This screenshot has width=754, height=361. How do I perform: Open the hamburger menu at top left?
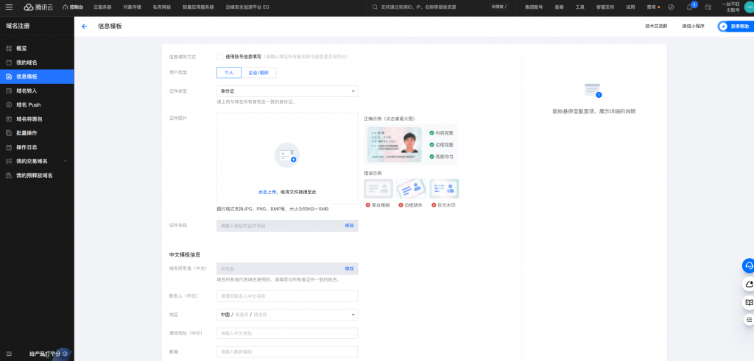[x=9, y=7]
